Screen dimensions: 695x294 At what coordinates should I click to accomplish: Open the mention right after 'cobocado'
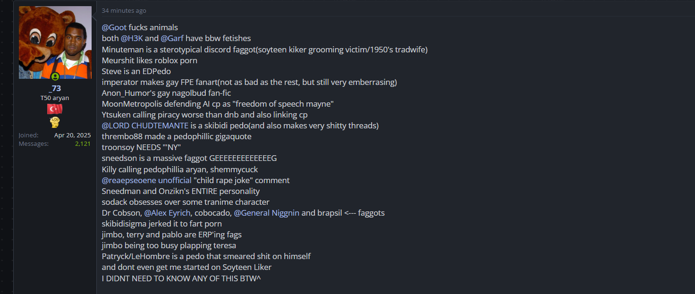266,213
